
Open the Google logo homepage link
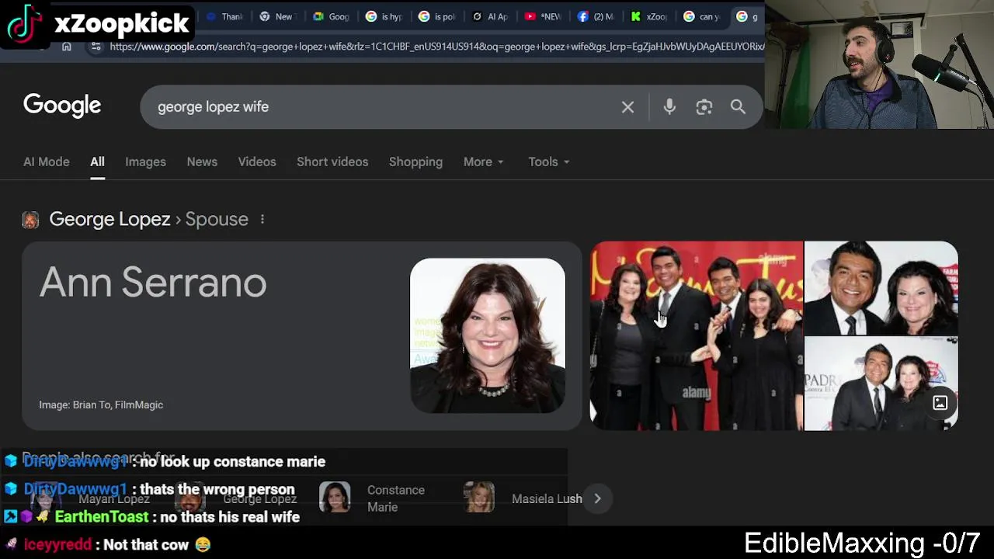pos(62,106)
